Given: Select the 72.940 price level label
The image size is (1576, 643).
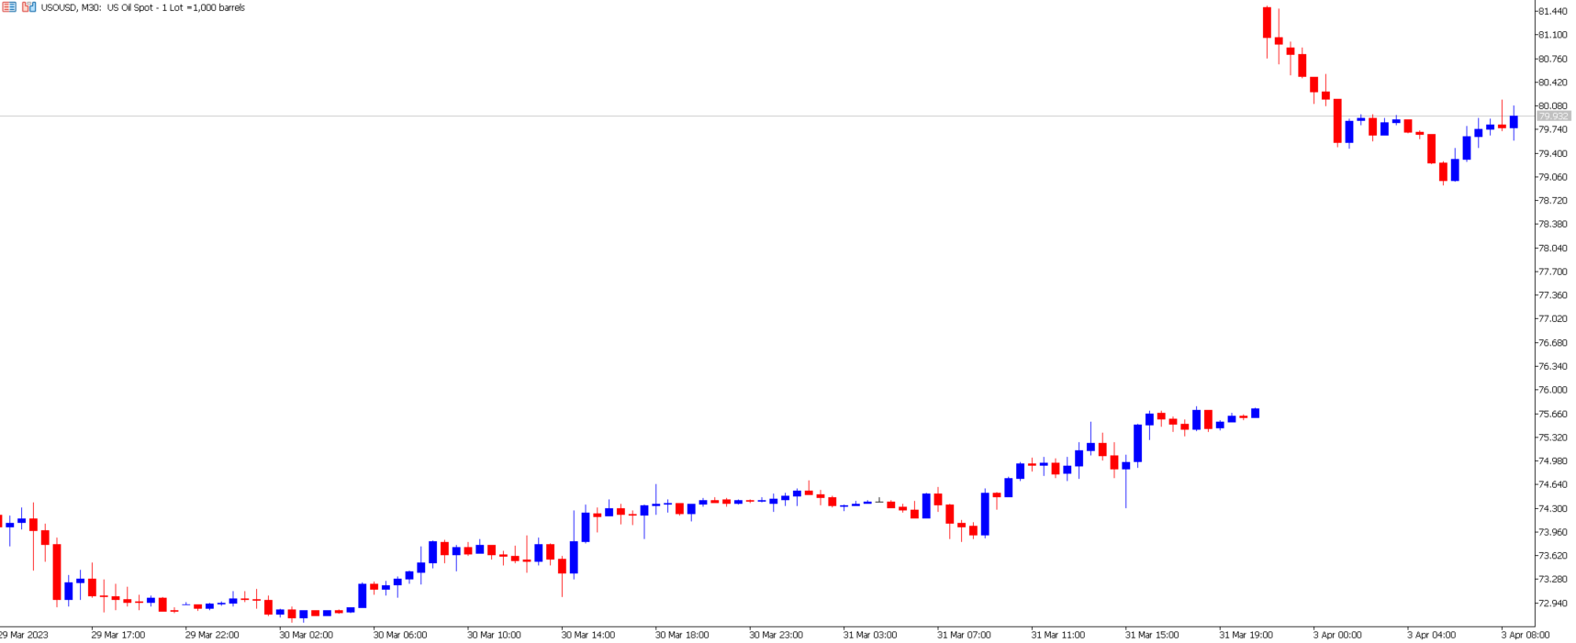Looking at the screenshot, I should [1552, 604].
